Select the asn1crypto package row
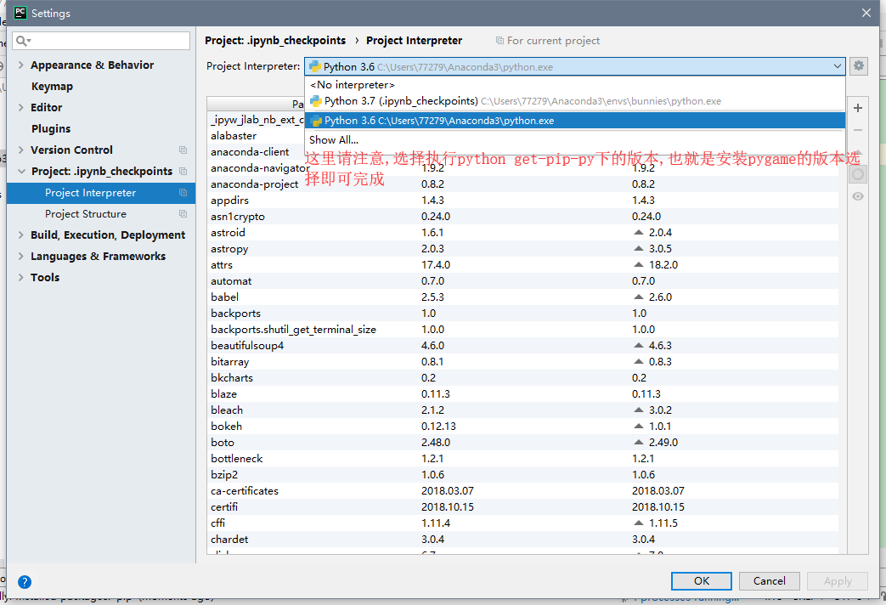886x605 pixels. 522,217
